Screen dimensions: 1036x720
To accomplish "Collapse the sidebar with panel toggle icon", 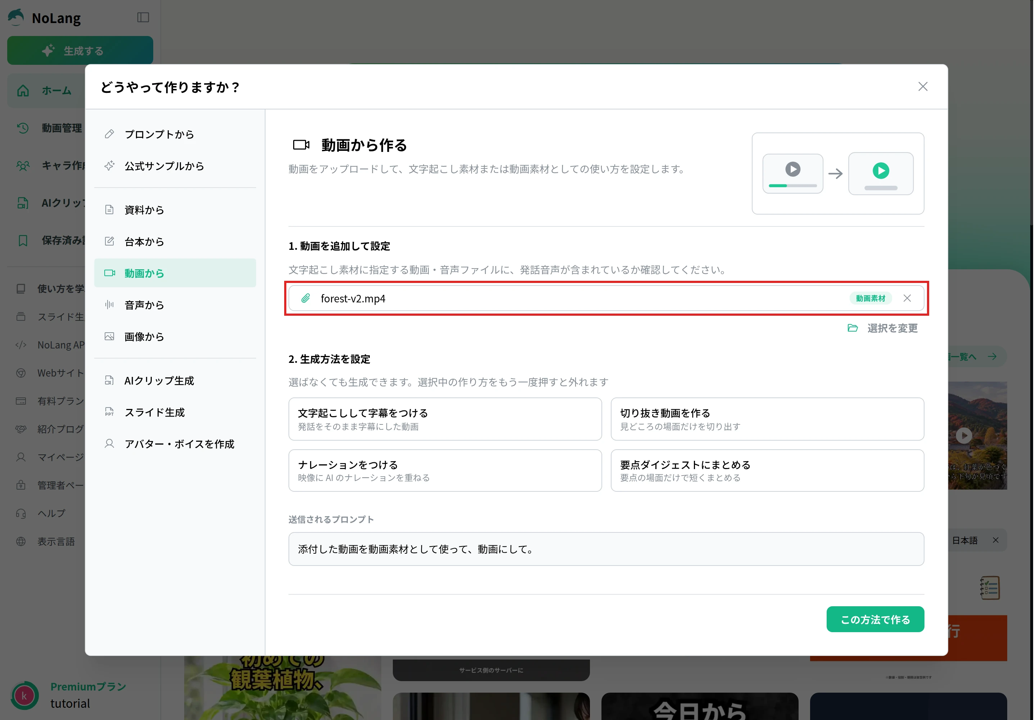I will coord(143,17).
